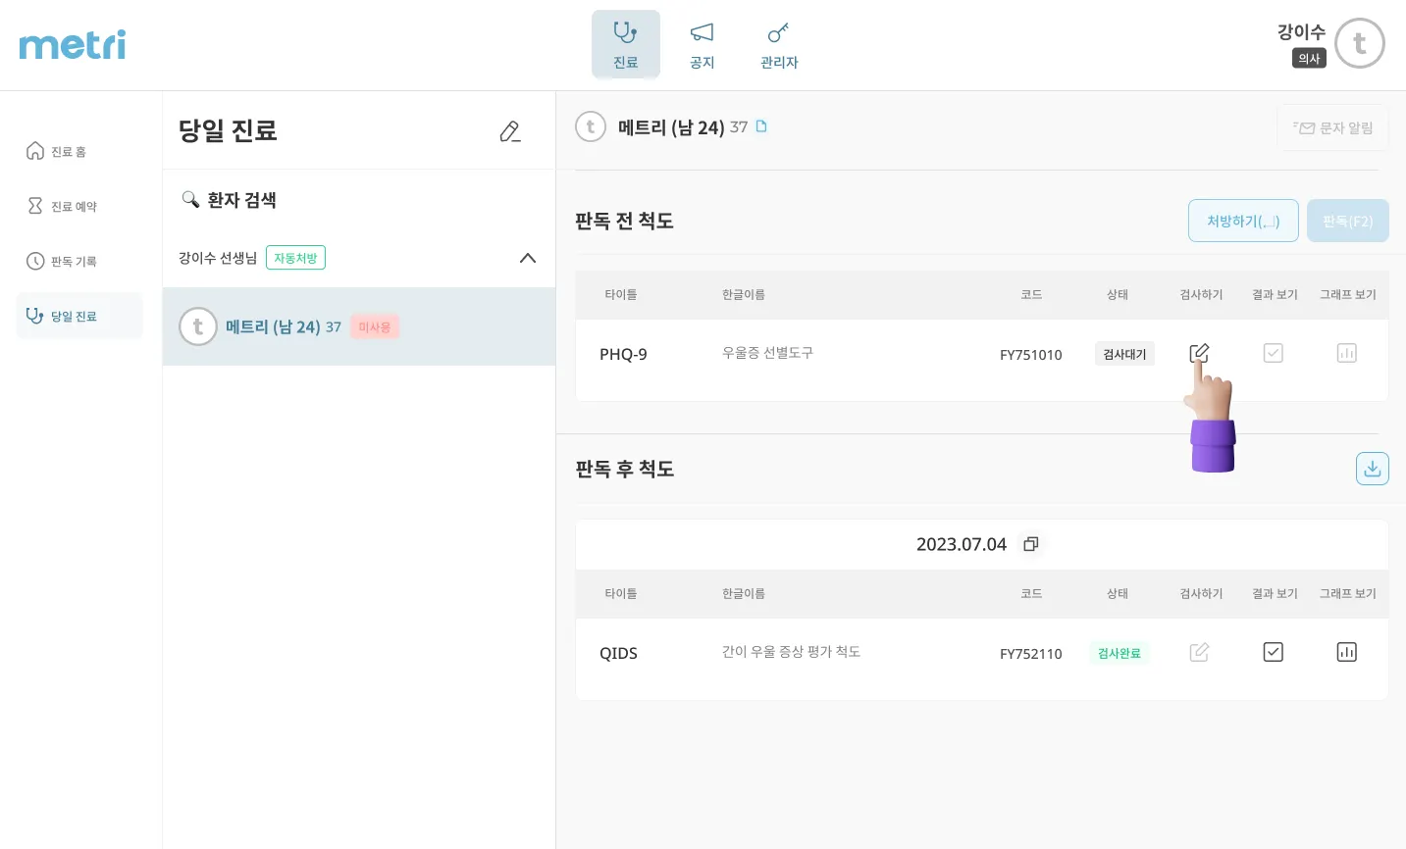
Task: Click the PHQ-9 결과 보기 check icon
Action: pos(1273,353)
